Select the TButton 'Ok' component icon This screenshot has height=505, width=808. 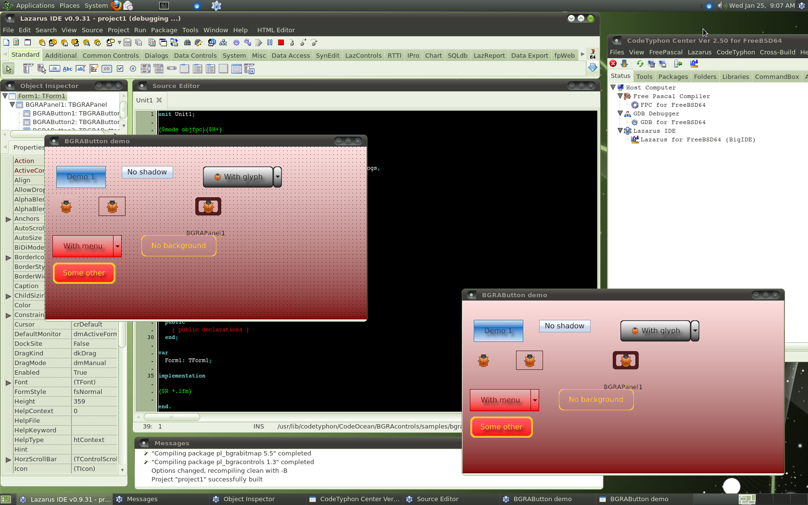pyautogui.click(x=55, y=69)
